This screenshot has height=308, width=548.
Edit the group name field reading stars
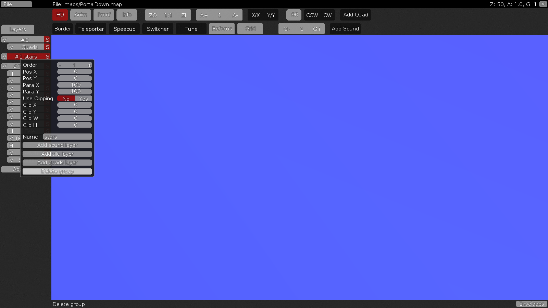(67, 136)
